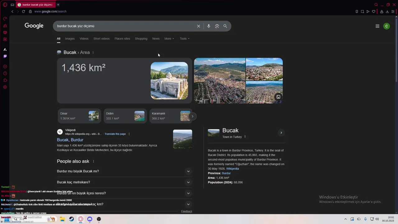Go back to the previous page
The image size is (398, 224).
click(12, 12)
